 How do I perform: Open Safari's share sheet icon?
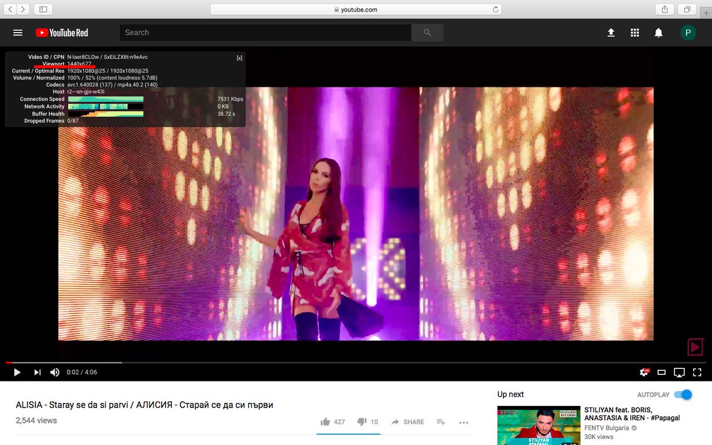click(665, 9)
